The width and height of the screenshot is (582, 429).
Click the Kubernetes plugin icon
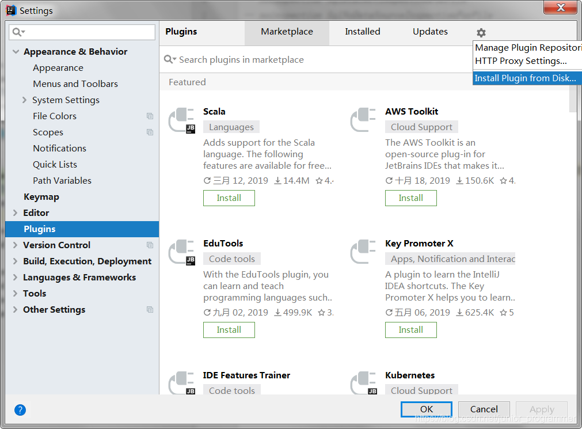tap(363, 382)
